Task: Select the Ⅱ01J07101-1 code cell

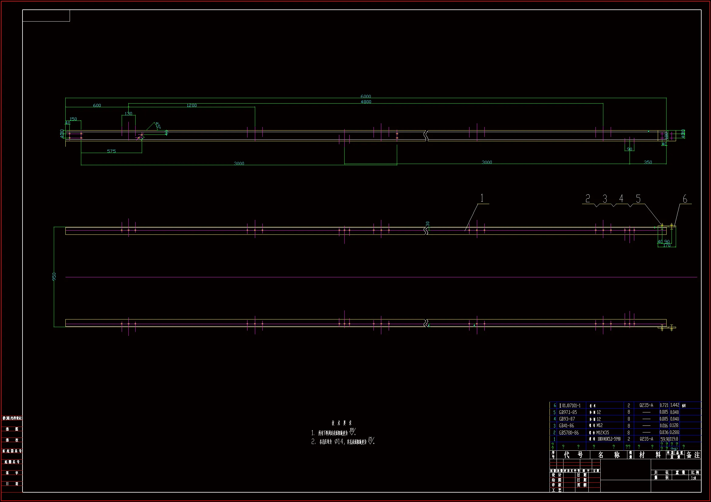Action: coord(570,405)
